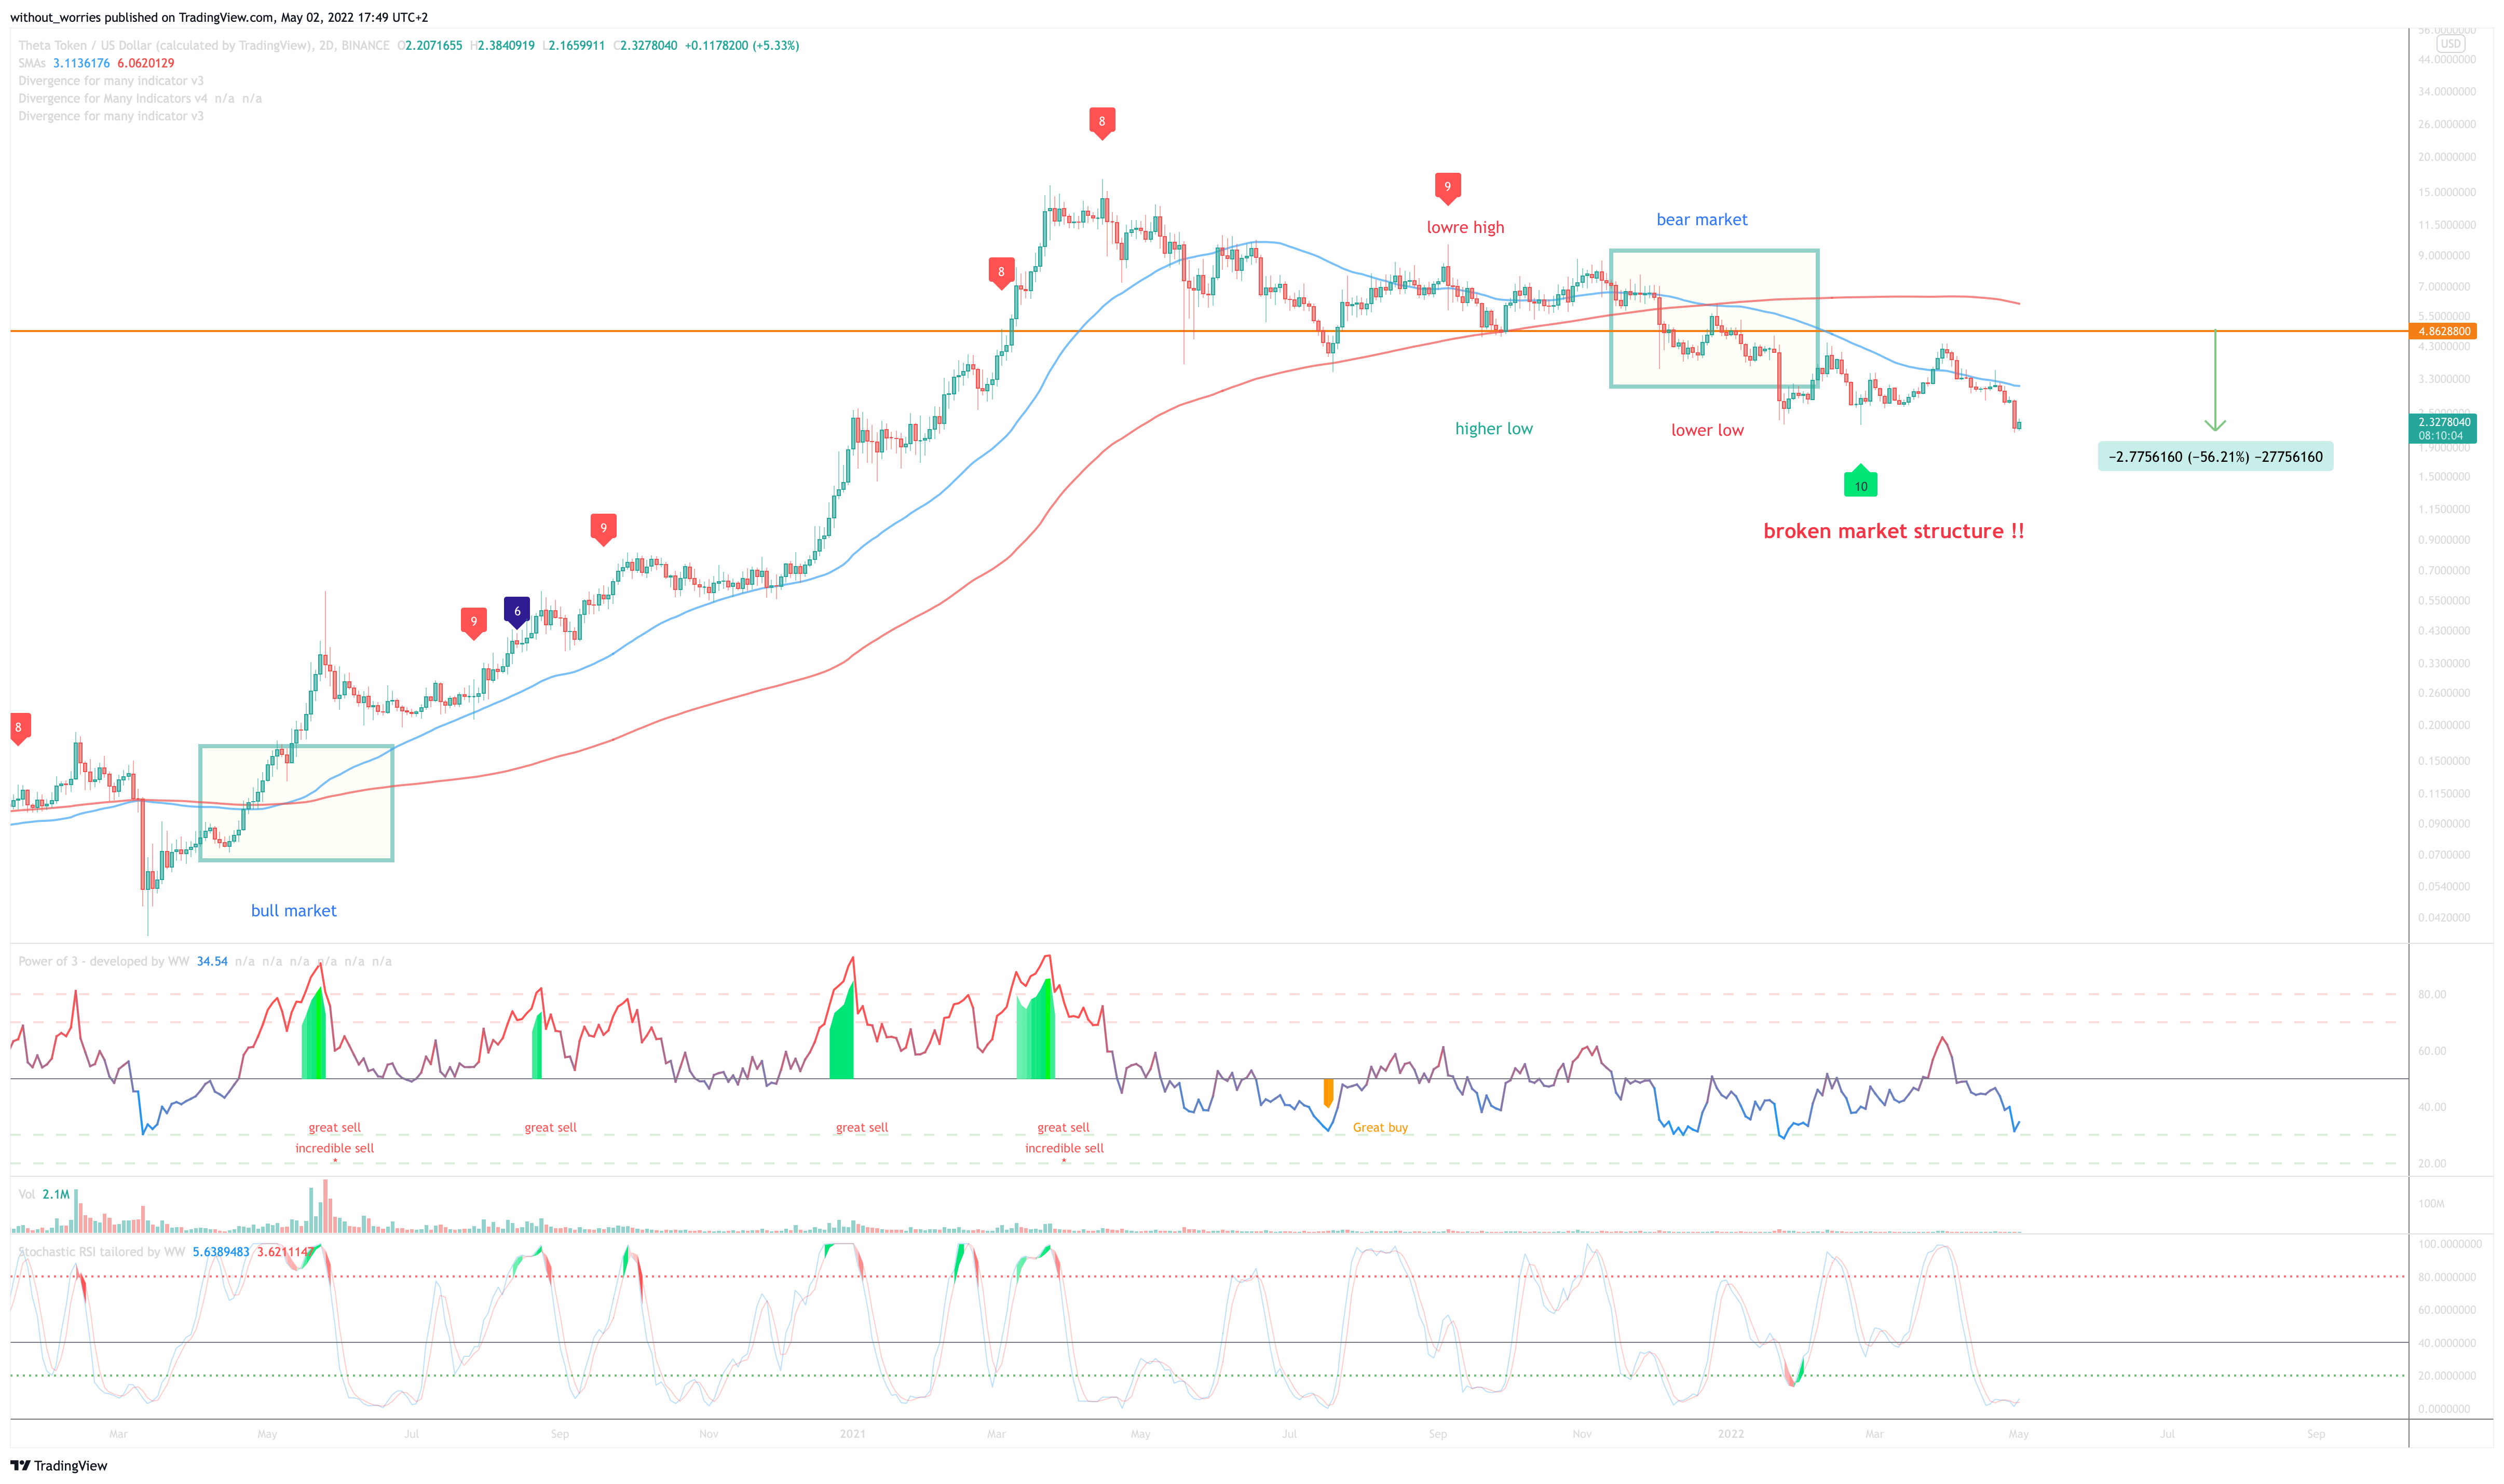Click the red 8 marker at the price peak

click(x=1101, y=123)
